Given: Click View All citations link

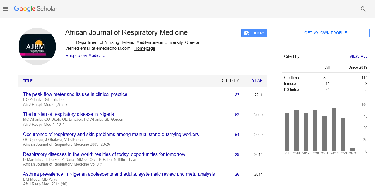Looking at the screenshot, I should (x=358, y=56).
